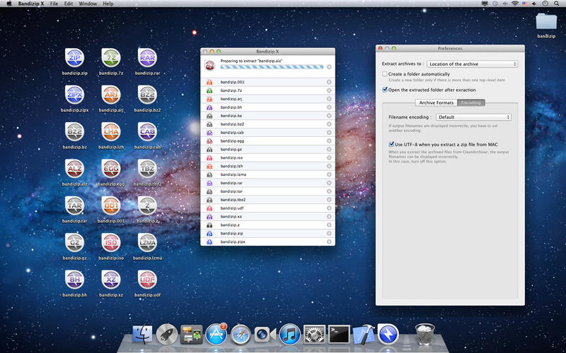566x353 pixels.
Task: Click the bandizip.lzma desktop file icon
Action: click(x=147, y=244)
